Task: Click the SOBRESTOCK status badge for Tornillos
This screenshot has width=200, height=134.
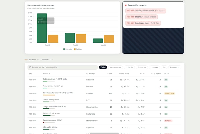Action: (x=169, y=93)
